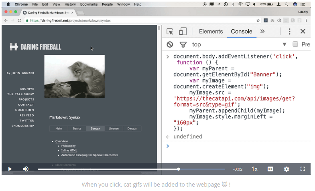Go back with the browser back arrow
The width and height of the screenshot is (315, 191).
[x=6, y=20]
